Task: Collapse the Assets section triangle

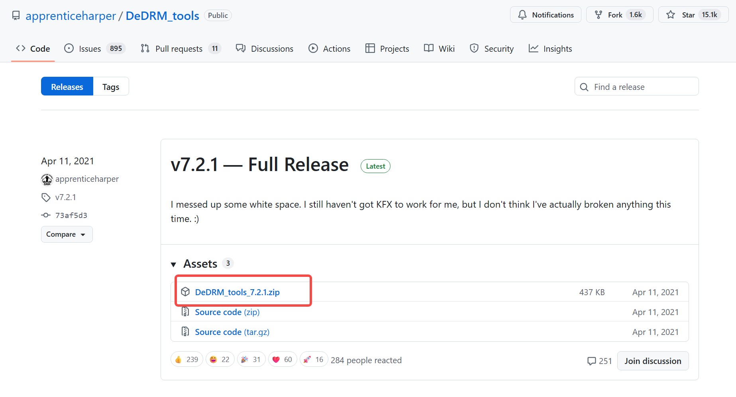Action: pyautogui.click(x=173, y=264)
